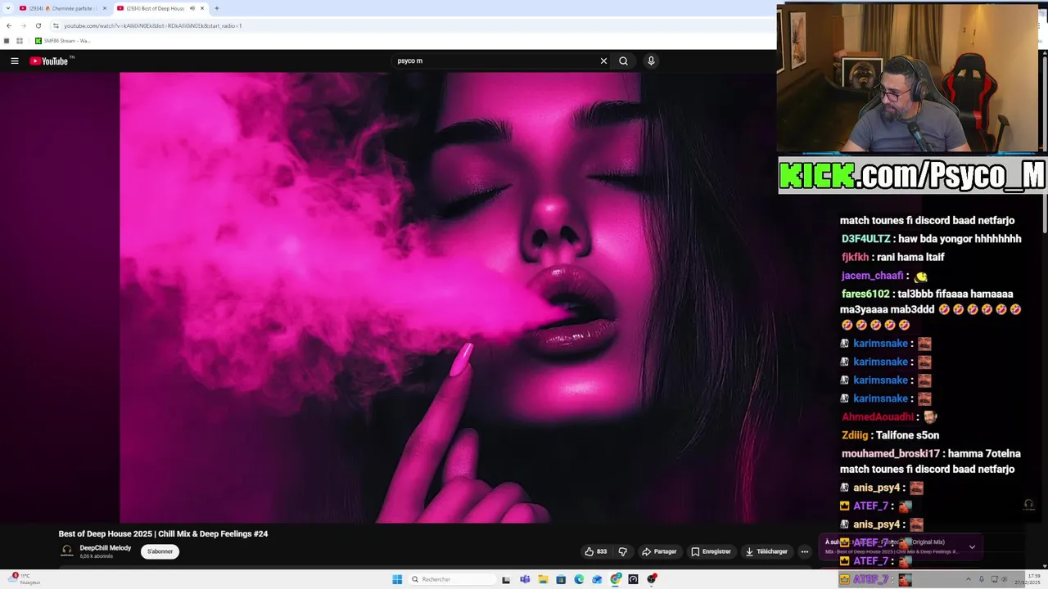Click chat username jacem_chaafi
This screenshot has height=589, width=1048.
[872, 276]
